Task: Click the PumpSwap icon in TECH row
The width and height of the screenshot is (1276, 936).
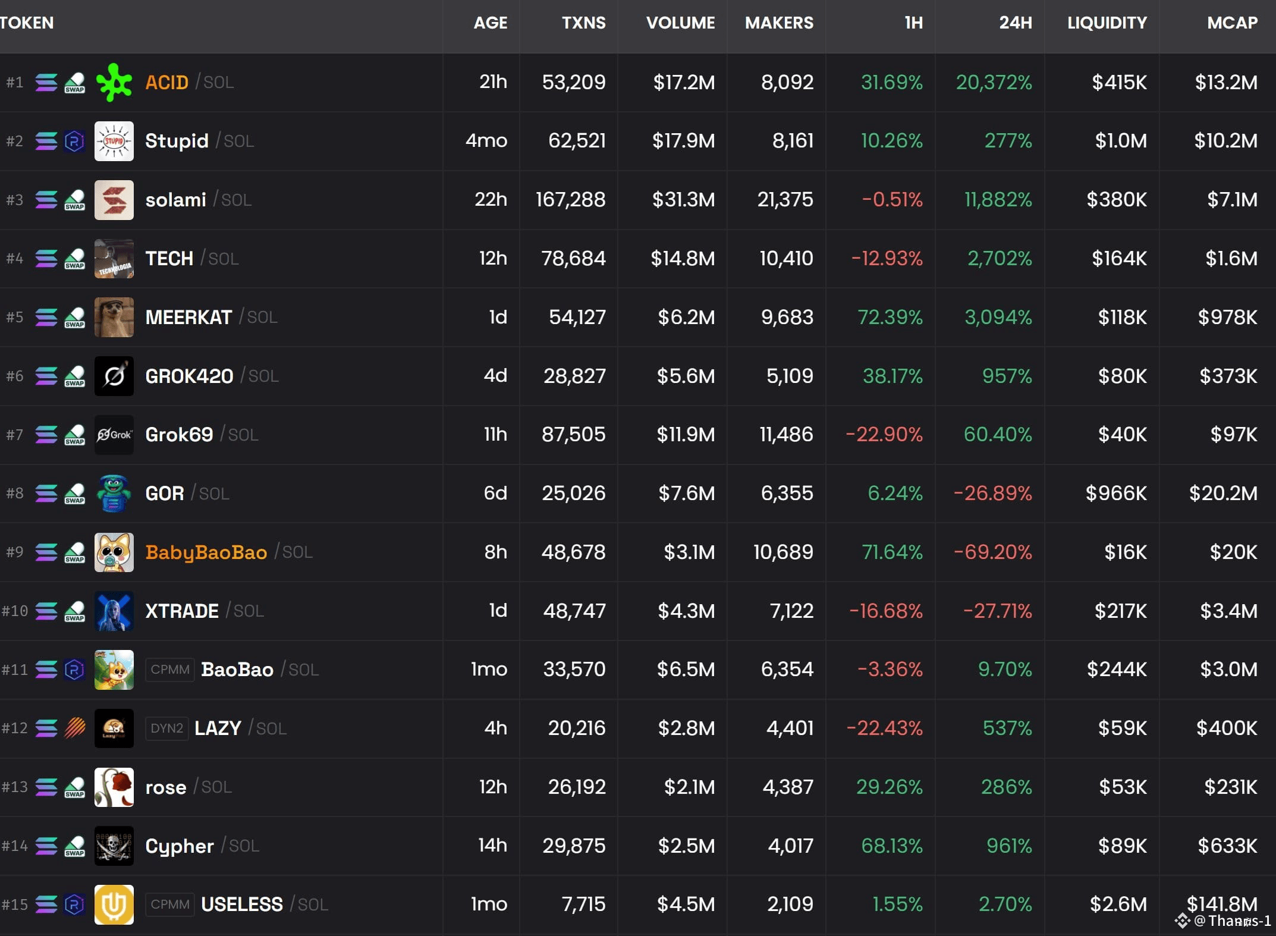Action: point(74,259)
